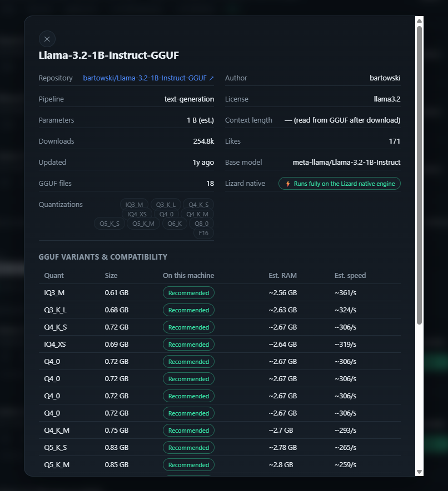This screenshot has height=491, width=448.
Task: Click the GGUF files count '18'
Action: click(210, 184)
